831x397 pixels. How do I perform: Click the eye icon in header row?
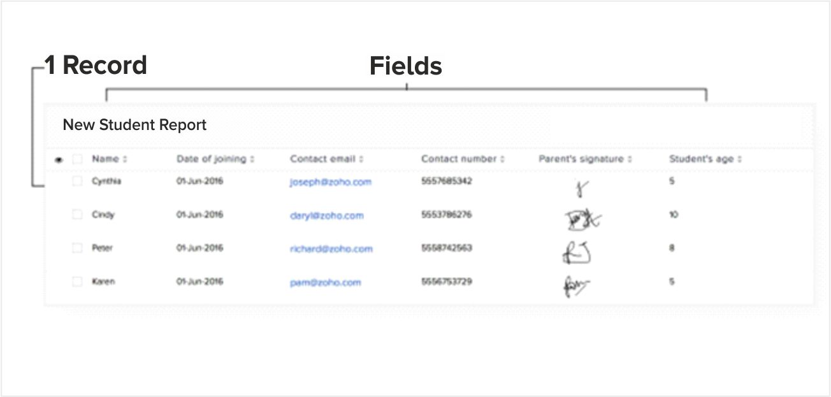pyautogui.click(x=59, y=160)
